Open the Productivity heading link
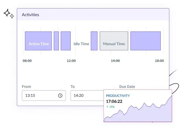The image size is (184, 127). tap(118, 96)
